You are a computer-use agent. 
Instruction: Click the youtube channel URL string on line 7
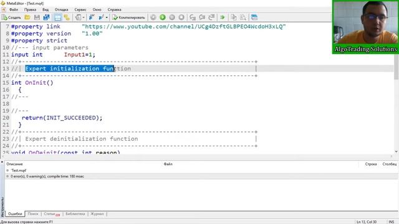184,26
